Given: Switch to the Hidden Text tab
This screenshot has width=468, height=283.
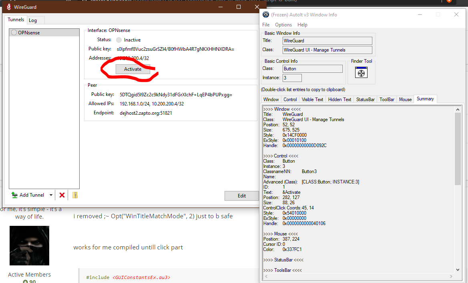Looking at the screenshot, I should coord(339,100).
